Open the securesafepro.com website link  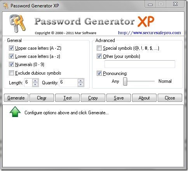point(150,33)
